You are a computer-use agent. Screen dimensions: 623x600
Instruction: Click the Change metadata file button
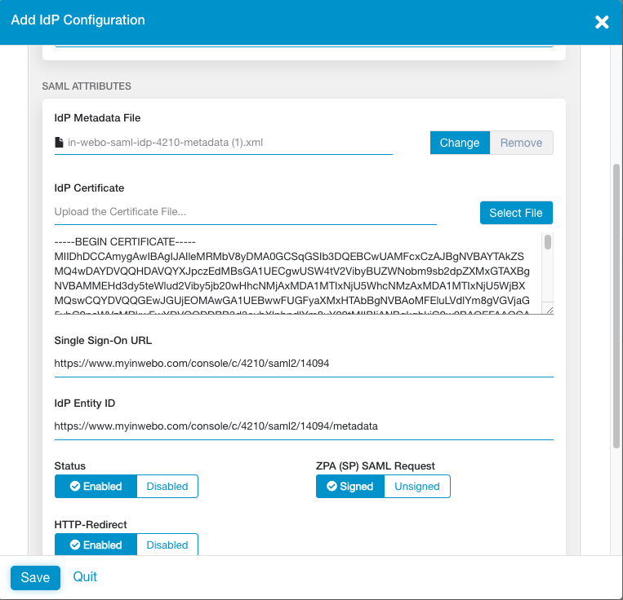point(460,143)
